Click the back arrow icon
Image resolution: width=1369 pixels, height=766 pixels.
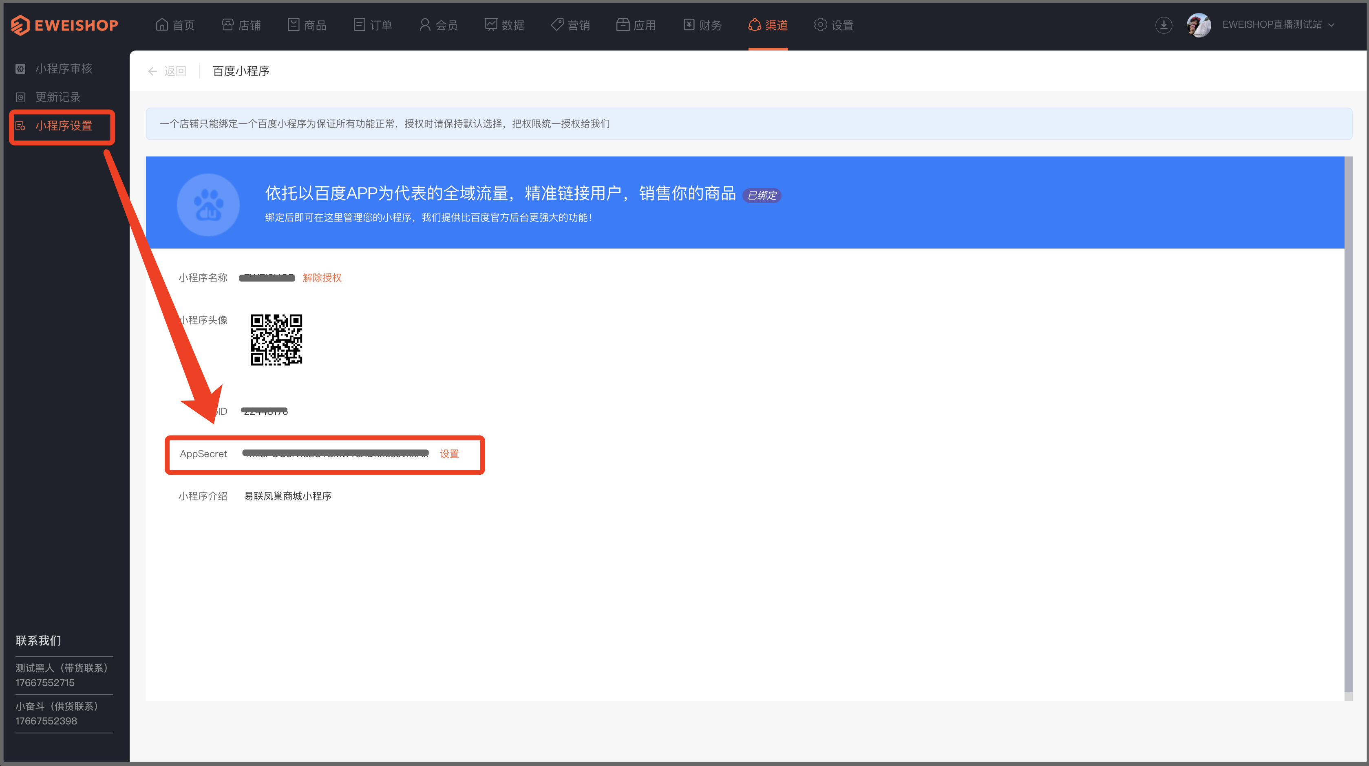152,71
